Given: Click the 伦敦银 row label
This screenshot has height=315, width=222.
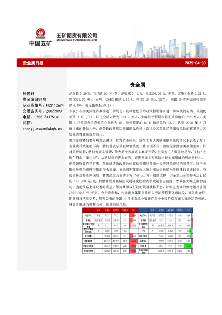Looking at the screenshot, I should point(143,220).
